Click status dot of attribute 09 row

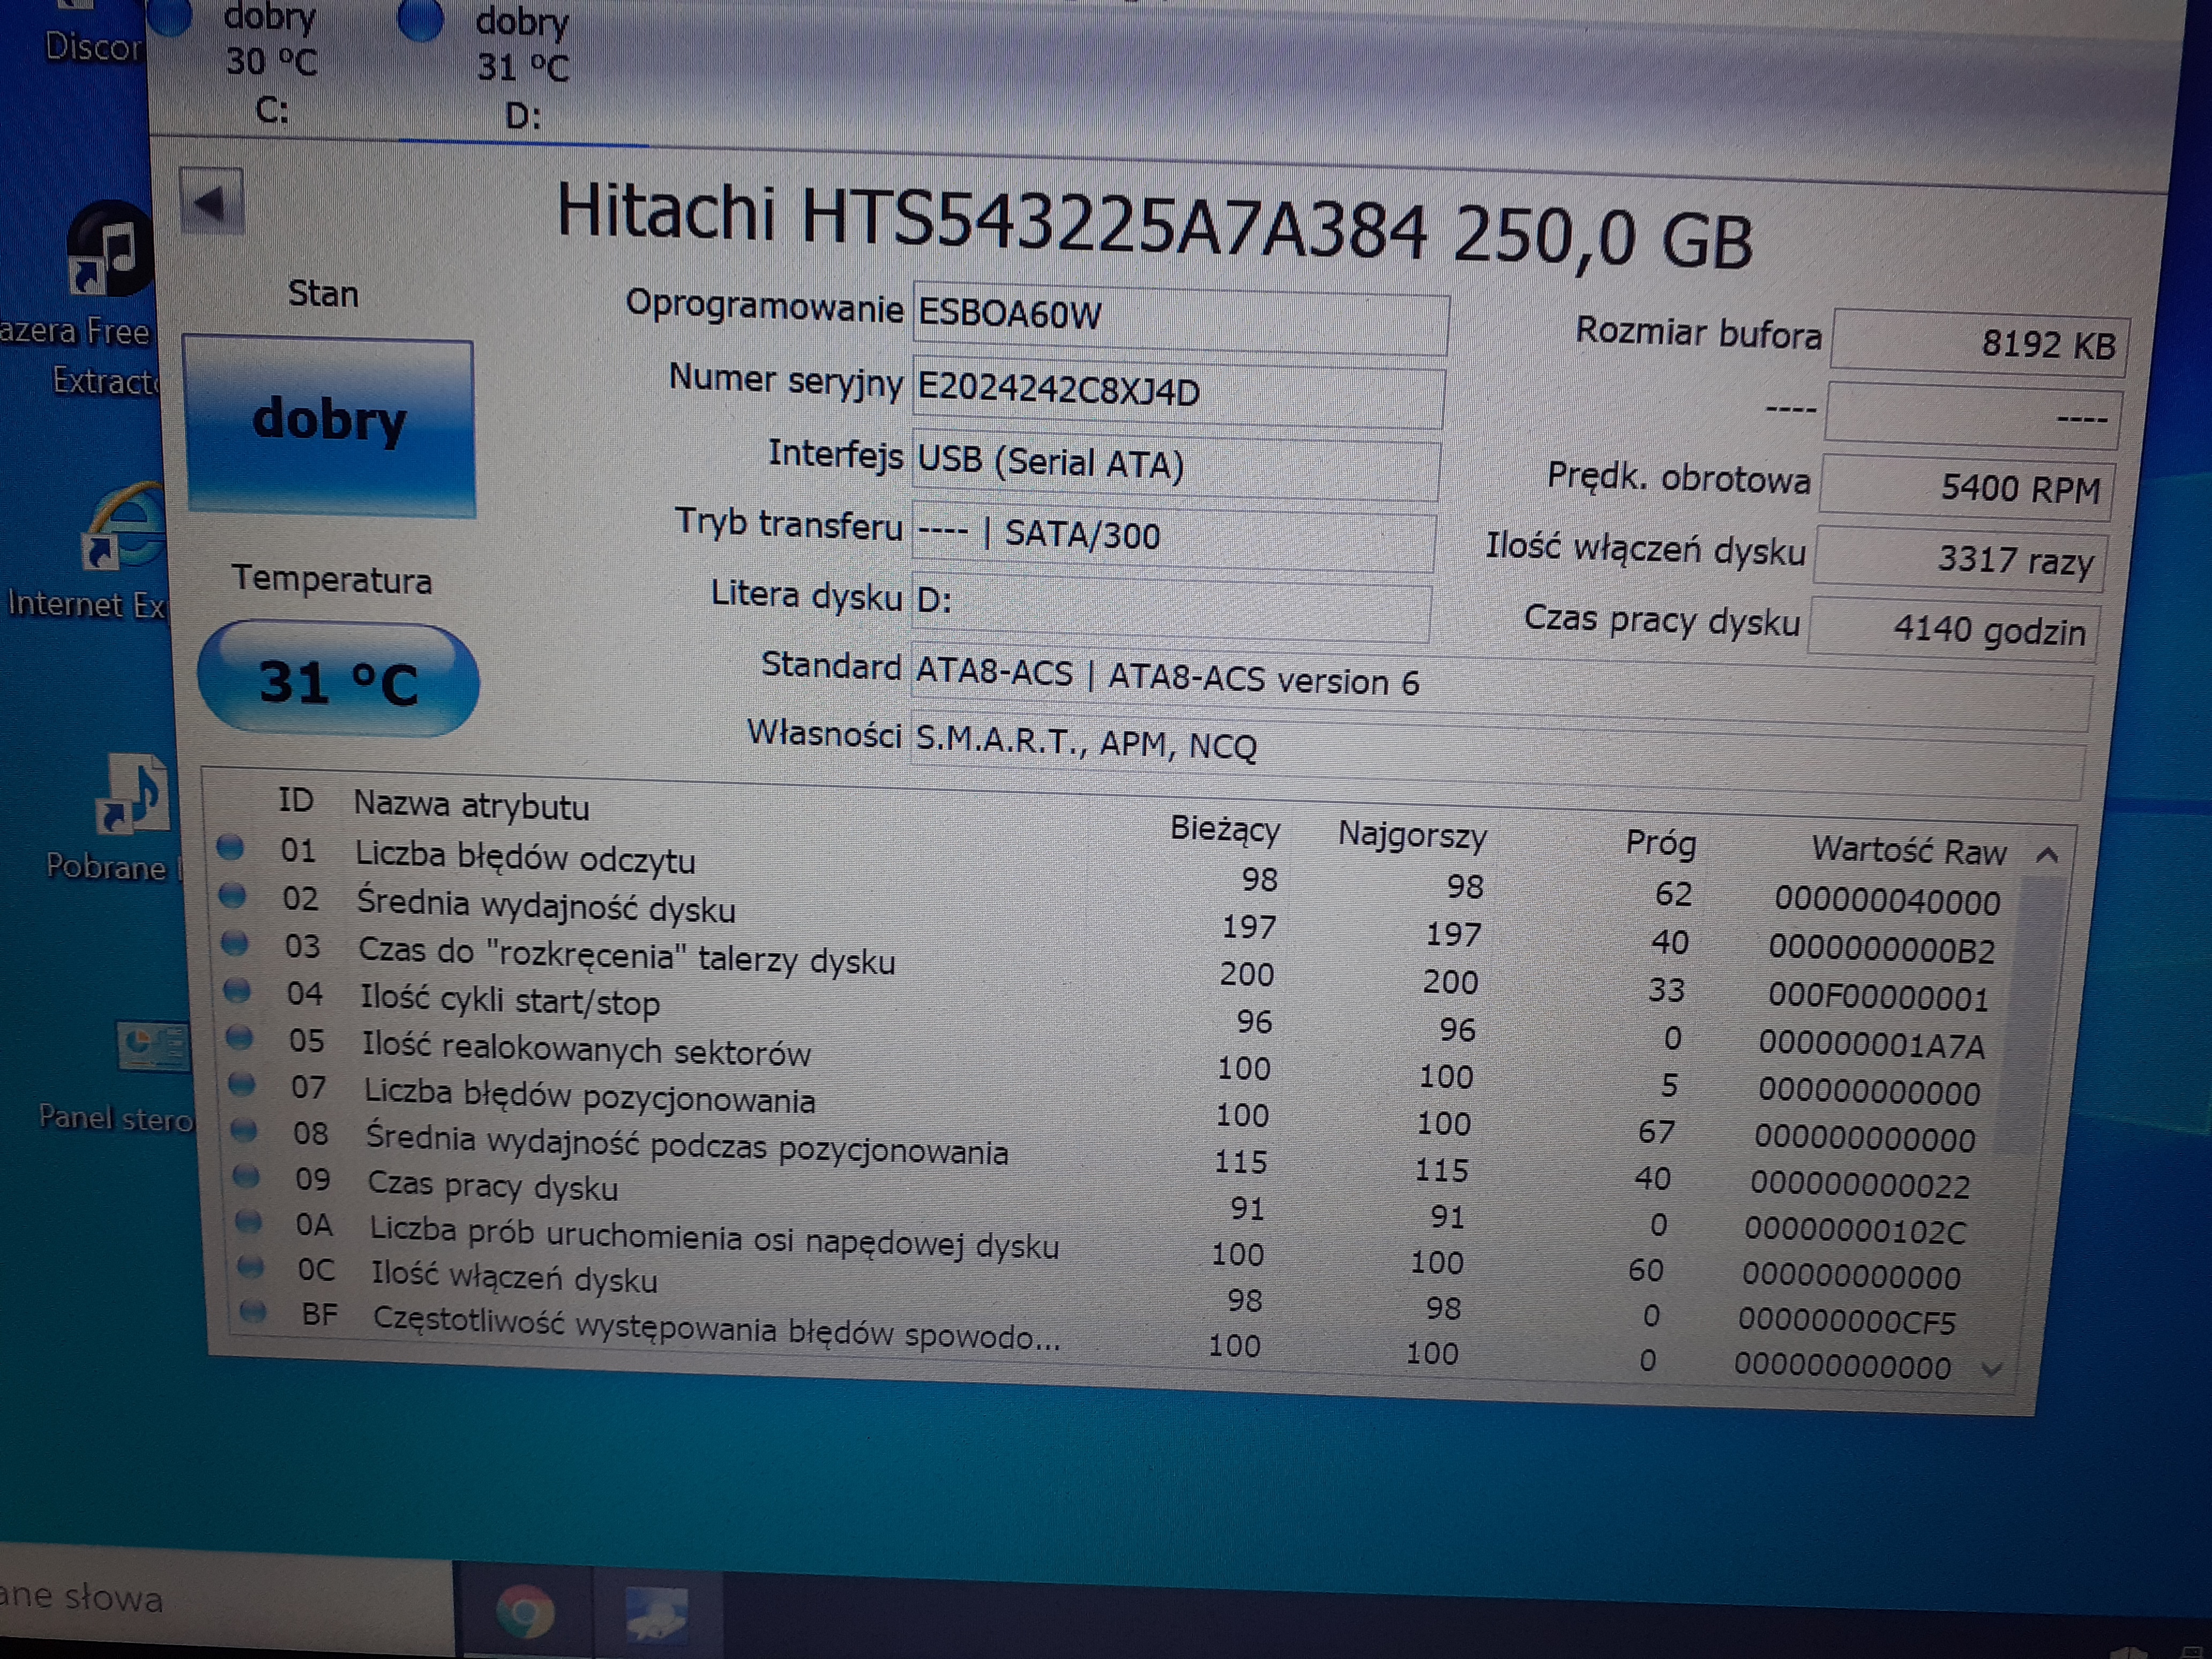246,1176
